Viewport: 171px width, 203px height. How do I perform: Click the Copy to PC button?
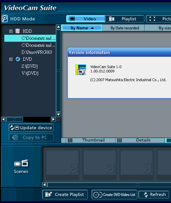coord(31,137)
